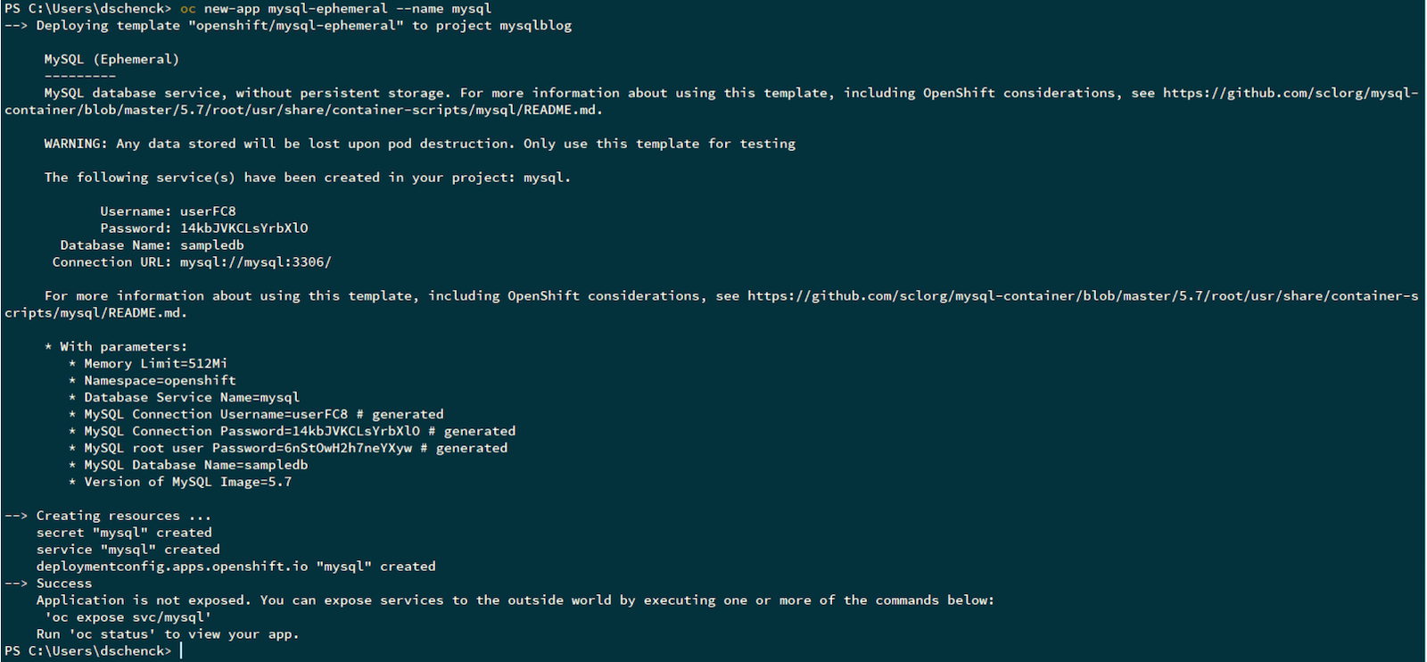Viewport: 1427px width, 662px height.
Task: Click the 'Namespace=openshift' parameter
Action: 160,381
